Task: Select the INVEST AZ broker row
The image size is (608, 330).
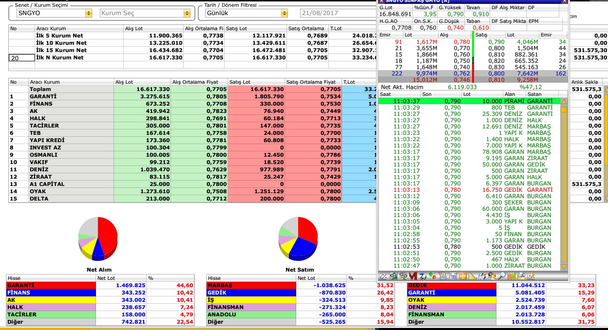Action: (191, 147)
